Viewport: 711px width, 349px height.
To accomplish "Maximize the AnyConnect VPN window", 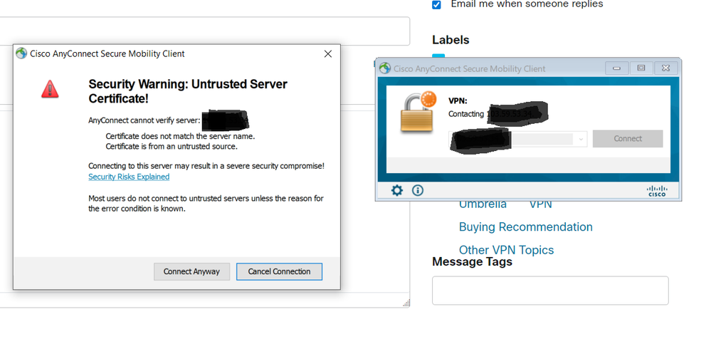I will pyautogui.click(x=641, y=68).
